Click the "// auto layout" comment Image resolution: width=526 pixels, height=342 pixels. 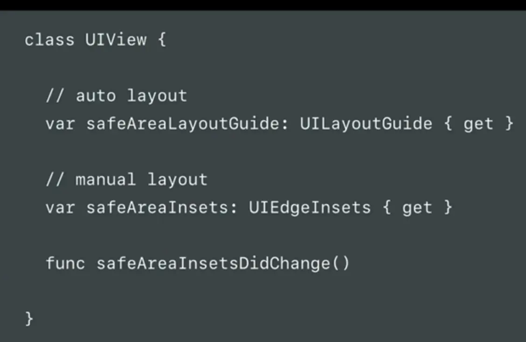pos(116,96)
